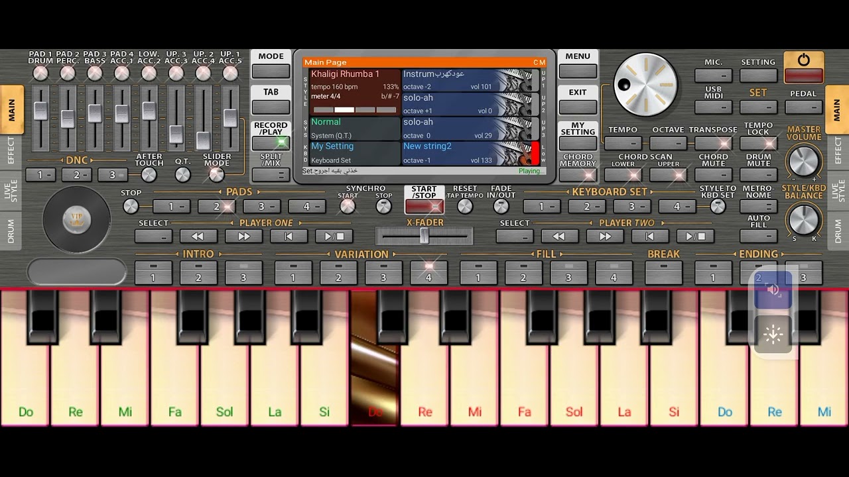
Task: Toggle Synchro Start
Action: tap(348, 206)
